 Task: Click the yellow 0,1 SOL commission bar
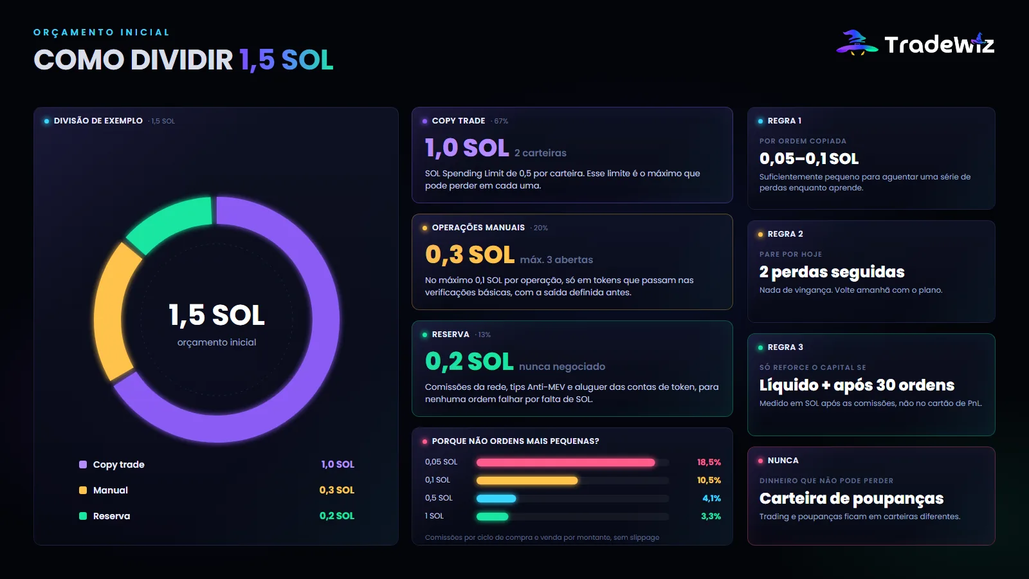pyautogui.click(x=527, y=480)
